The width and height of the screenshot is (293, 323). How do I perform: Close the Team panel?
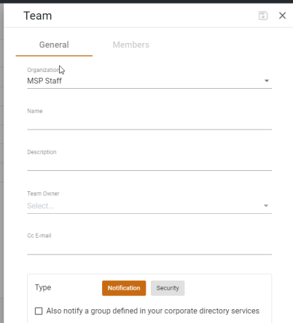coord(282,16)
